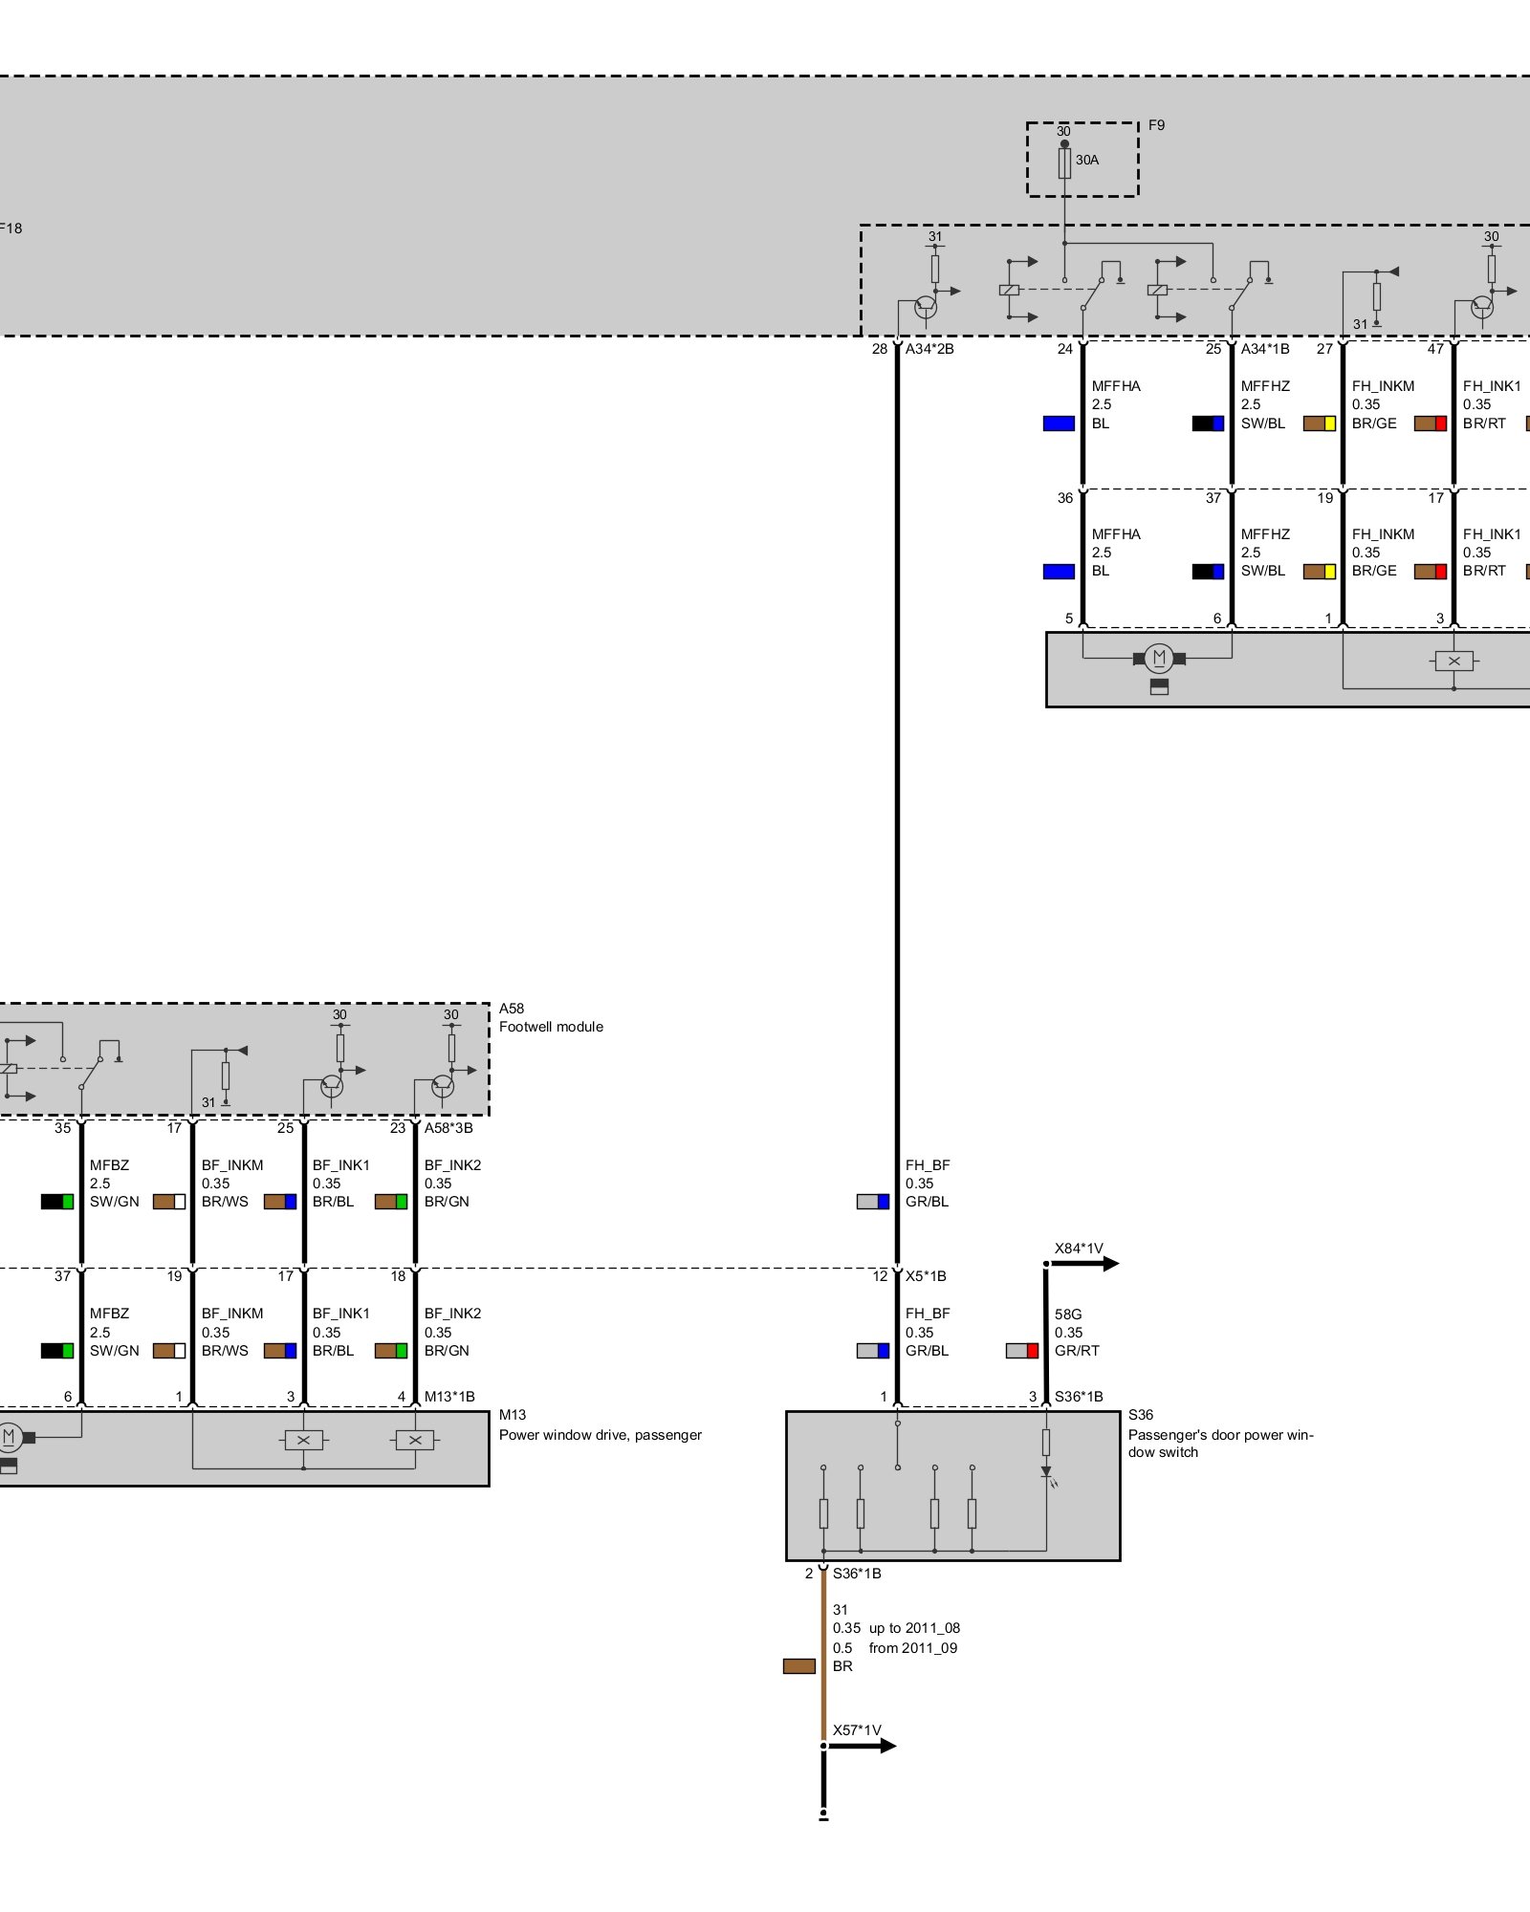Click the motor symbol between pins 5 and 6
1530x1912 pixels.
click(1159, 658)
